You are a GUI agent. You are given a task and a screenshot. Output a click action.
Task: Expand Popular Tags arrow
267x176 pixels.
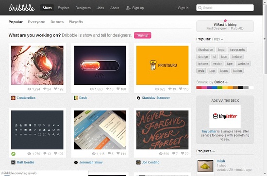[222, 39]
